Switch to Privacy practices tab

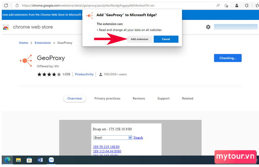point(107,98)
